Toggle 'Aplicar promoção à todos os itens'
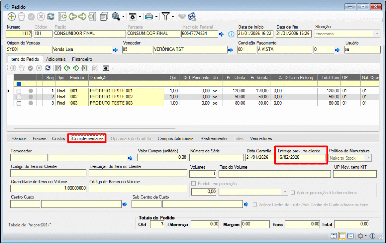The image size is (386, 243). [x=293, y=192]
